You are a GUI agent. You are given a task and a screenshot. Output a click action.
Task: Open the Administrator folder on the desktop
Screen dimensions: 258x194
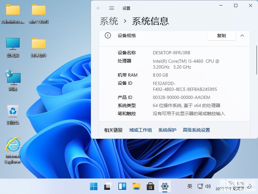click(x=13, y=14)
